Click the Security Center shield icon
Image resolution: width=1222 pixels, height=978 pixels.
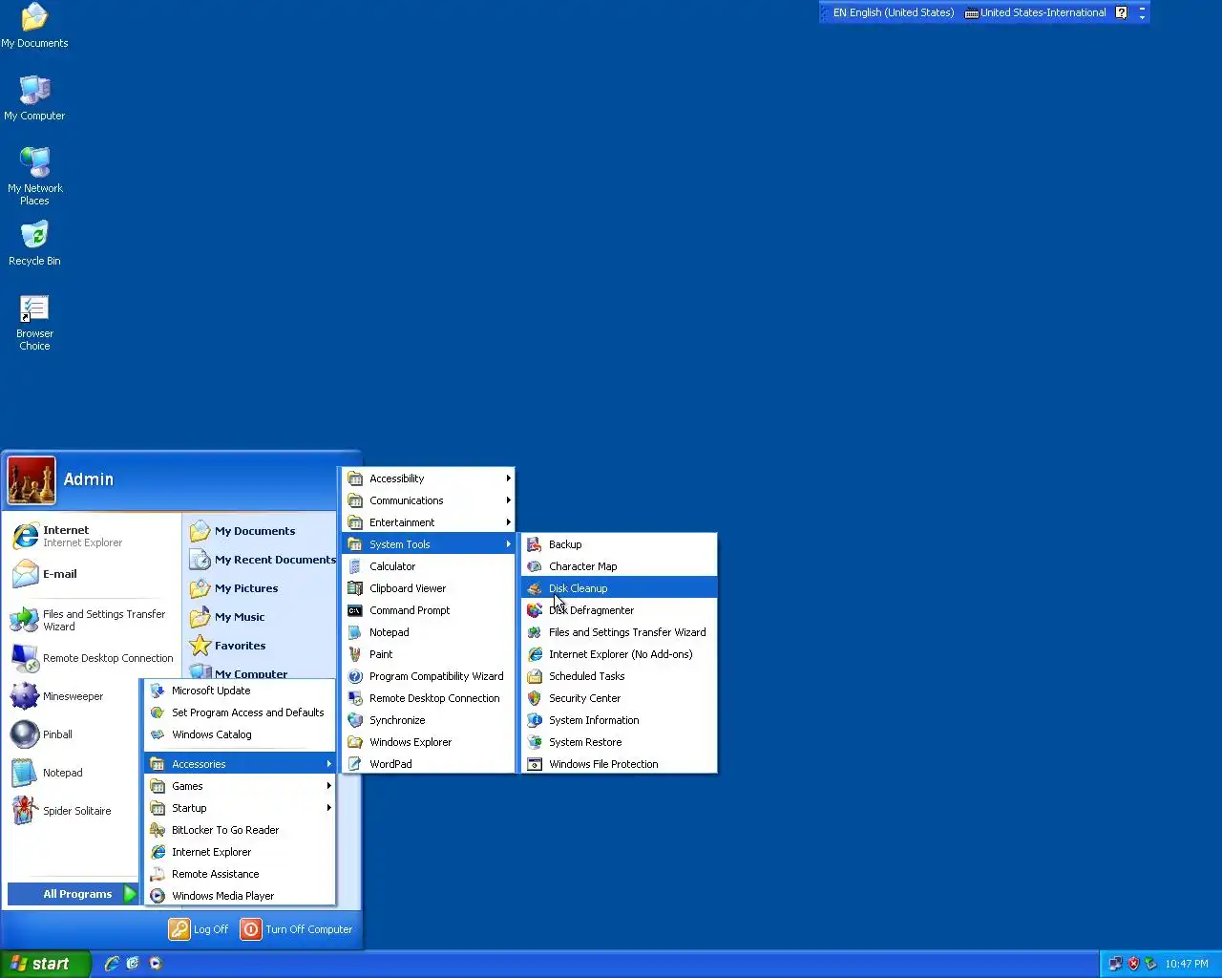(x=535, y=698)
